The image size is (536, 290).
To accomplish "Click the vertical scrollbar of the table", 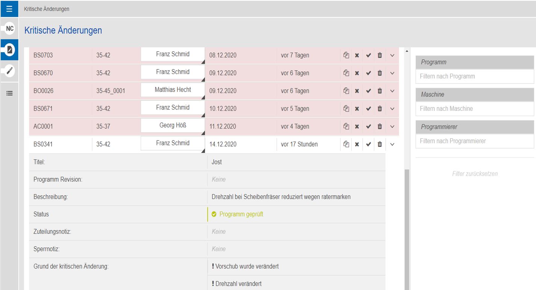I will (406, 225).
